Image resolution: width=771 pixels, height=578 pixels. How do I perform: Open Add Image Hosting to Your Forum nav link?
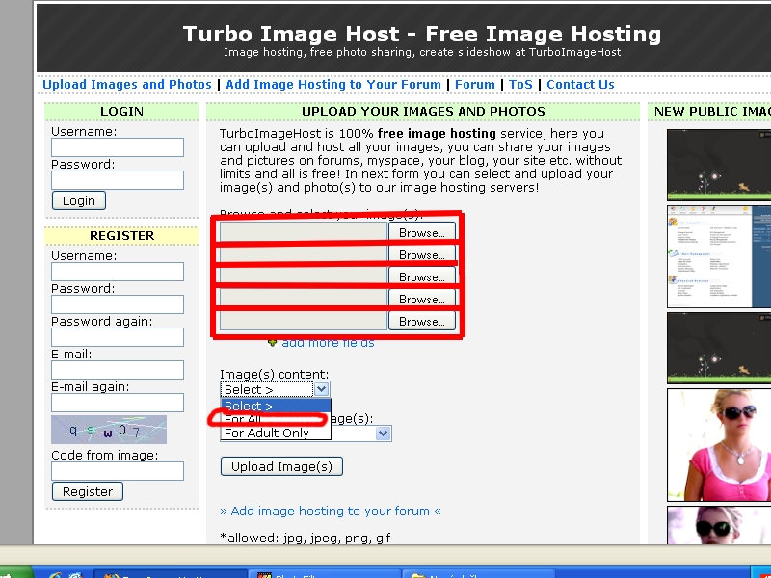(333, 85)
